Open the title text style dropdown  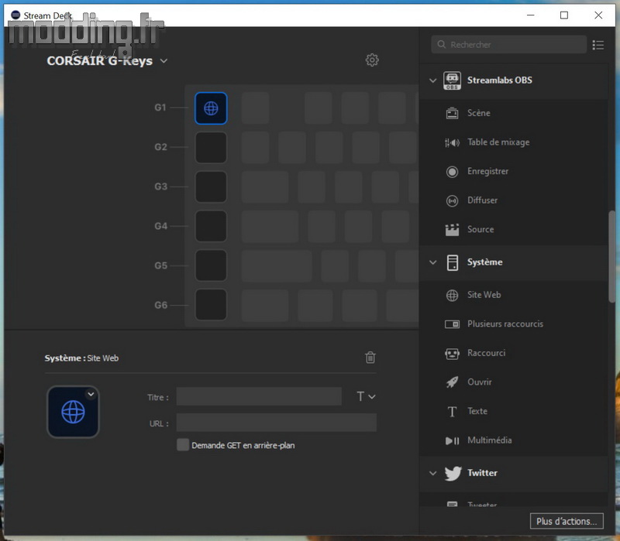tap(366, 396)
